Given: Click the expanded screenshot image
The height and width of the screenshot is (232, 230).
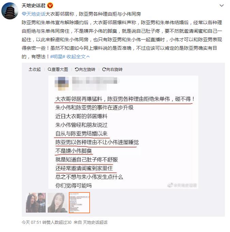Looking at the screenshot, I should [x=123, y=132].
